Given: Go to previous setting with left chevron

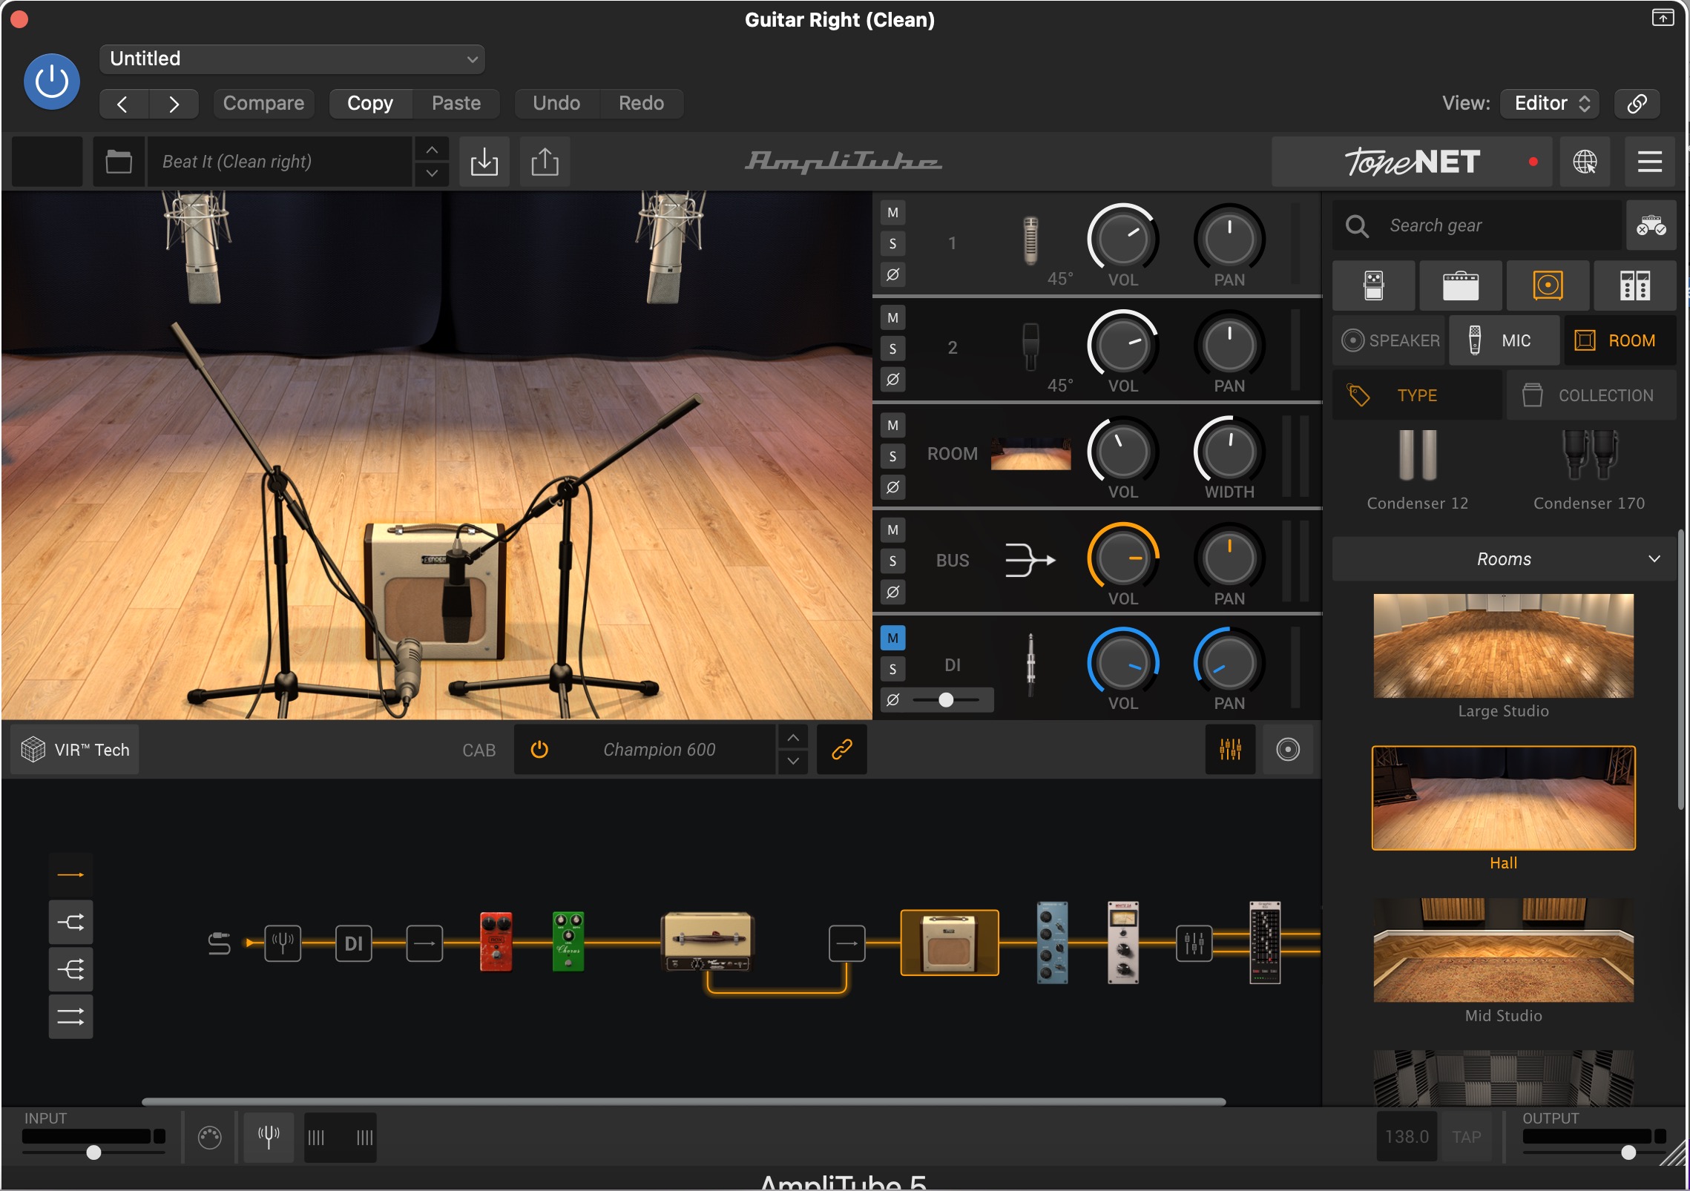Looking at the screenshot, I should point(124,103).
